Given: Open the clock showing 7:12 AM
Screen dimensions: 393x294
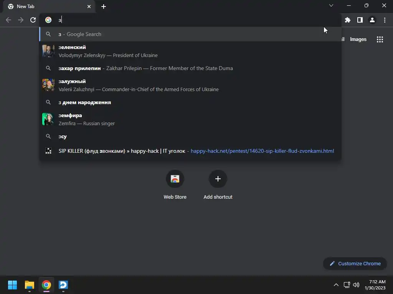Looking at the screenshot, I should pos(375,285).
